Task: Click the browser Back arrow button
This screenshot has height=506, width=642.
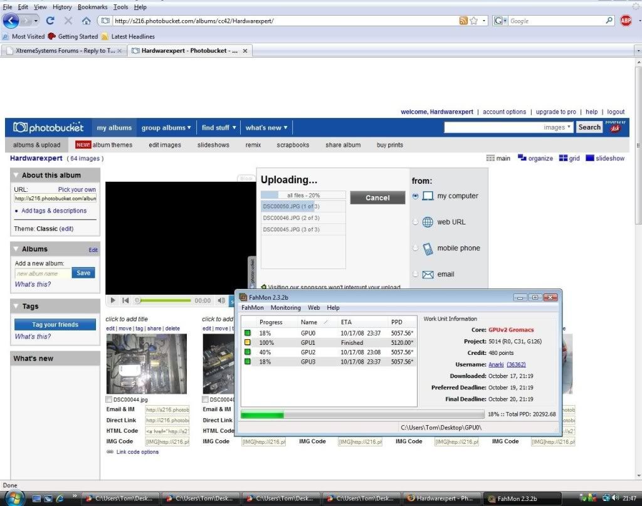Action: tap(11, 21)
